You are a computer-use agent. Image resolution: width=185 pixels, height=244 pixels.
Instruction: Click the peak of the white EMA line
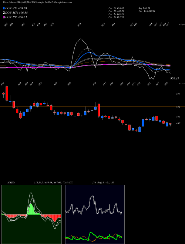[x=81, y=39]
